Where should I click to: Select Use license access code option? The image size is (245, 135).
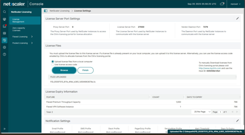point(53,64)
